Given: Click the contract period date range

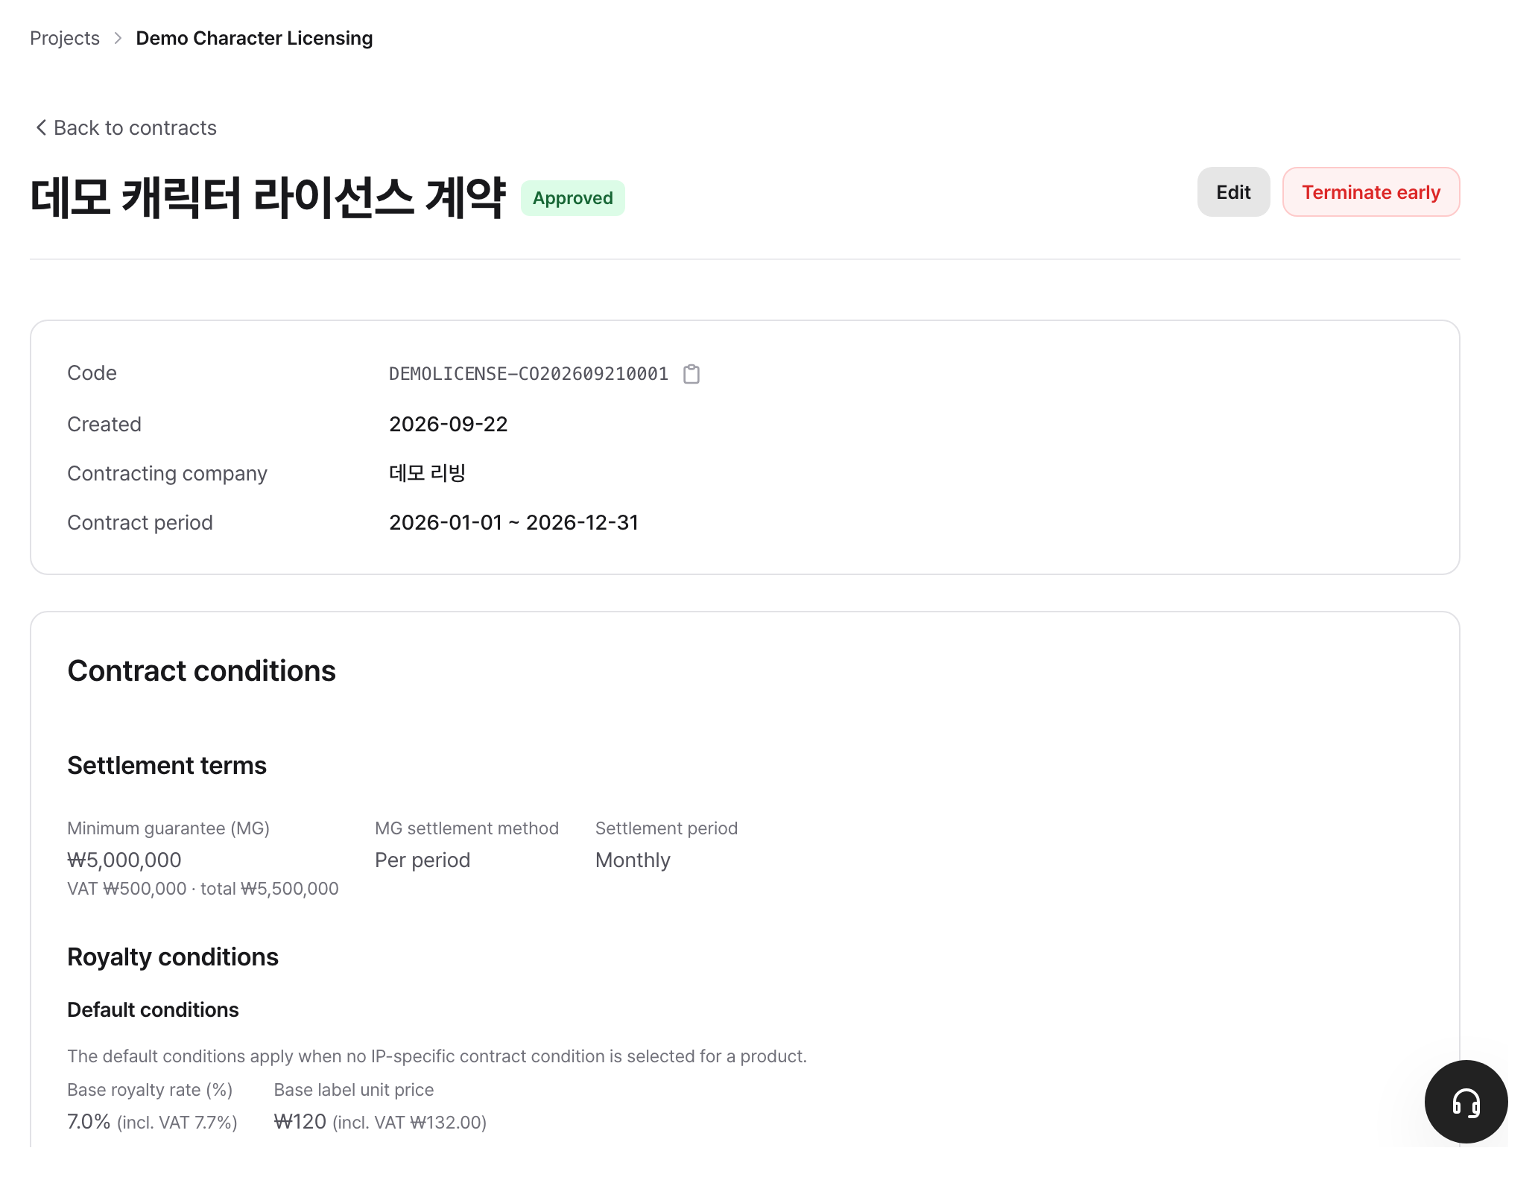Looking at the screenshot, I should pos(513,522).
